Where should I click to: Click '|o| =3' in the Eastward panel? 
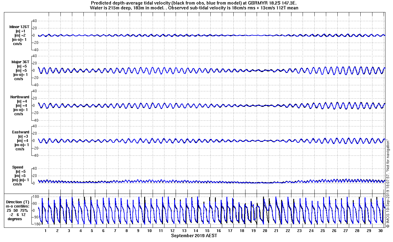tap(23, 136)
